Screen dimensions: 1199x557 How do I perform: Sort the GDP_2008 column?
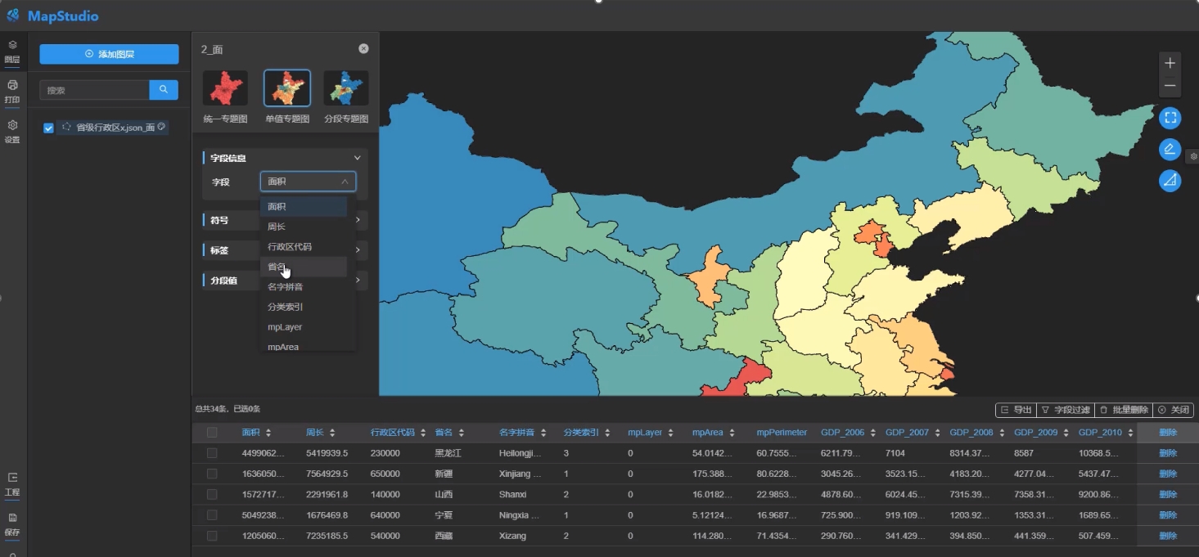(x=1002, y=433)
